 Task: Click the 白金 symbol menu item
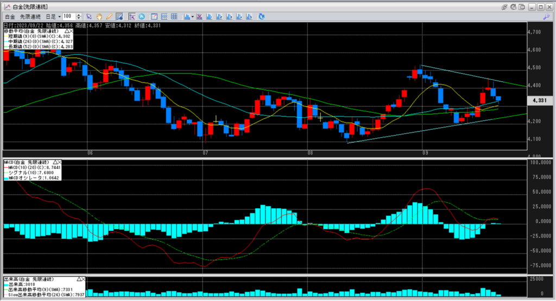coord(10,17)
